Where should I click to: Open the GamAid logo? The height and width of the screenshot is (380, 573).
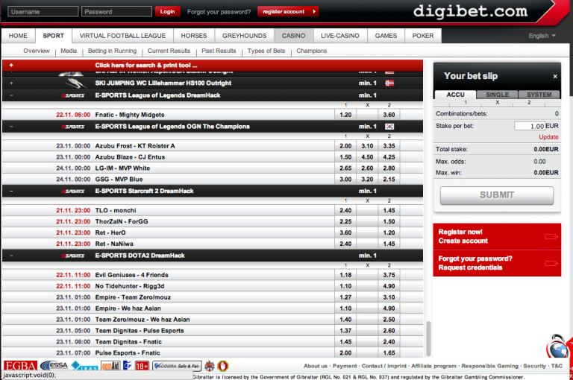pos(110,365)
